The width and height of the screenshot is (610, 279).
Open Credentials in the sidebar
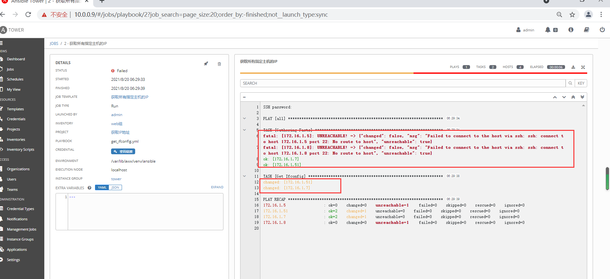pyautogui.click(x=16, y=119)
